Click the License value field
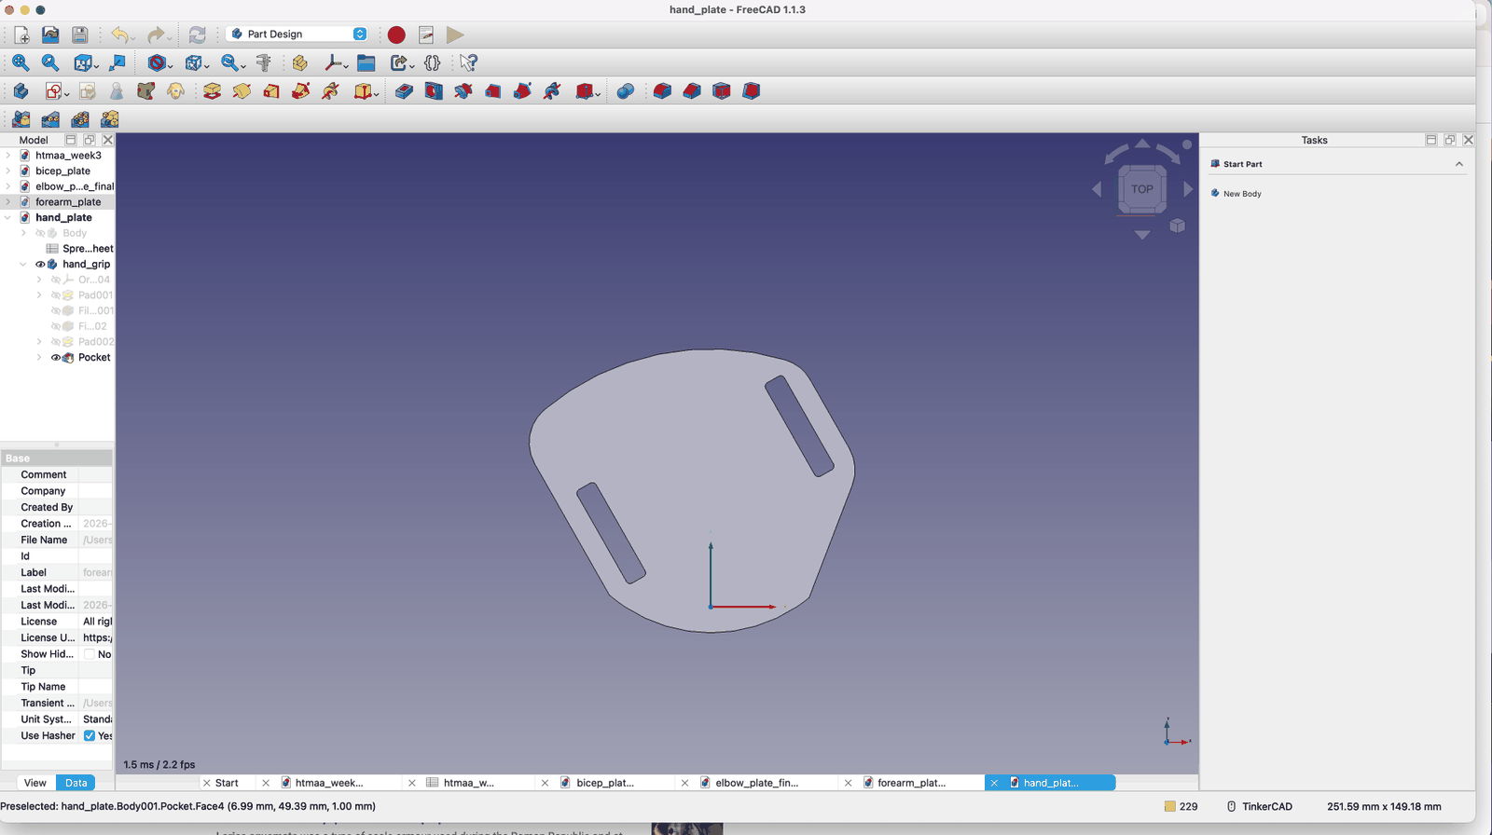 (96, 622)
